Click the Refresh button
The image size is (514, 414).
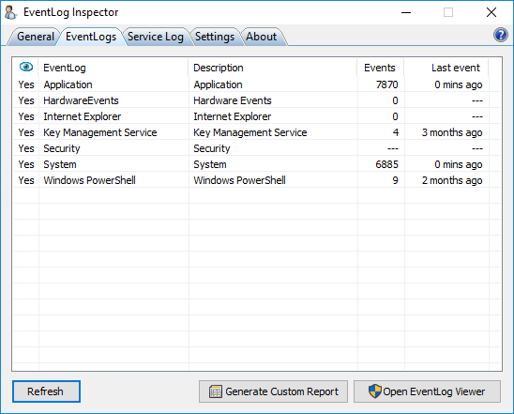[x=46, y=391]
